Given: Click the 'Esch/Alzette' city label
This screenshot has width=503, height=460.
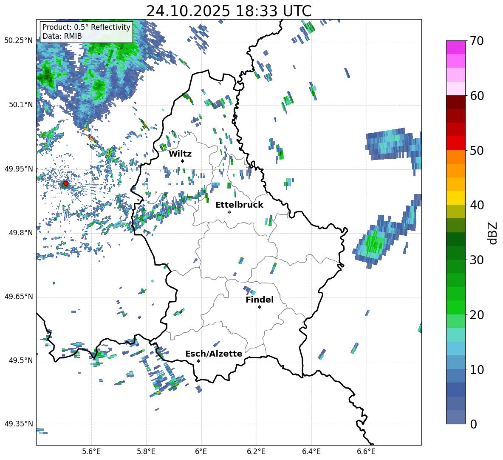Looking at the screenshot, I should 214,354.
